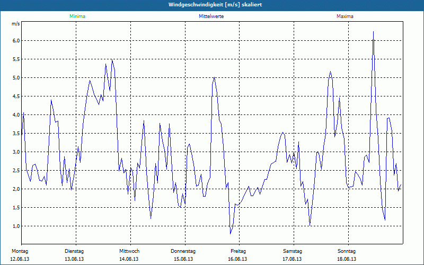The height and width of the screenshot is (265, 424).
Task: Click the Montag day label
Action: 20,251
